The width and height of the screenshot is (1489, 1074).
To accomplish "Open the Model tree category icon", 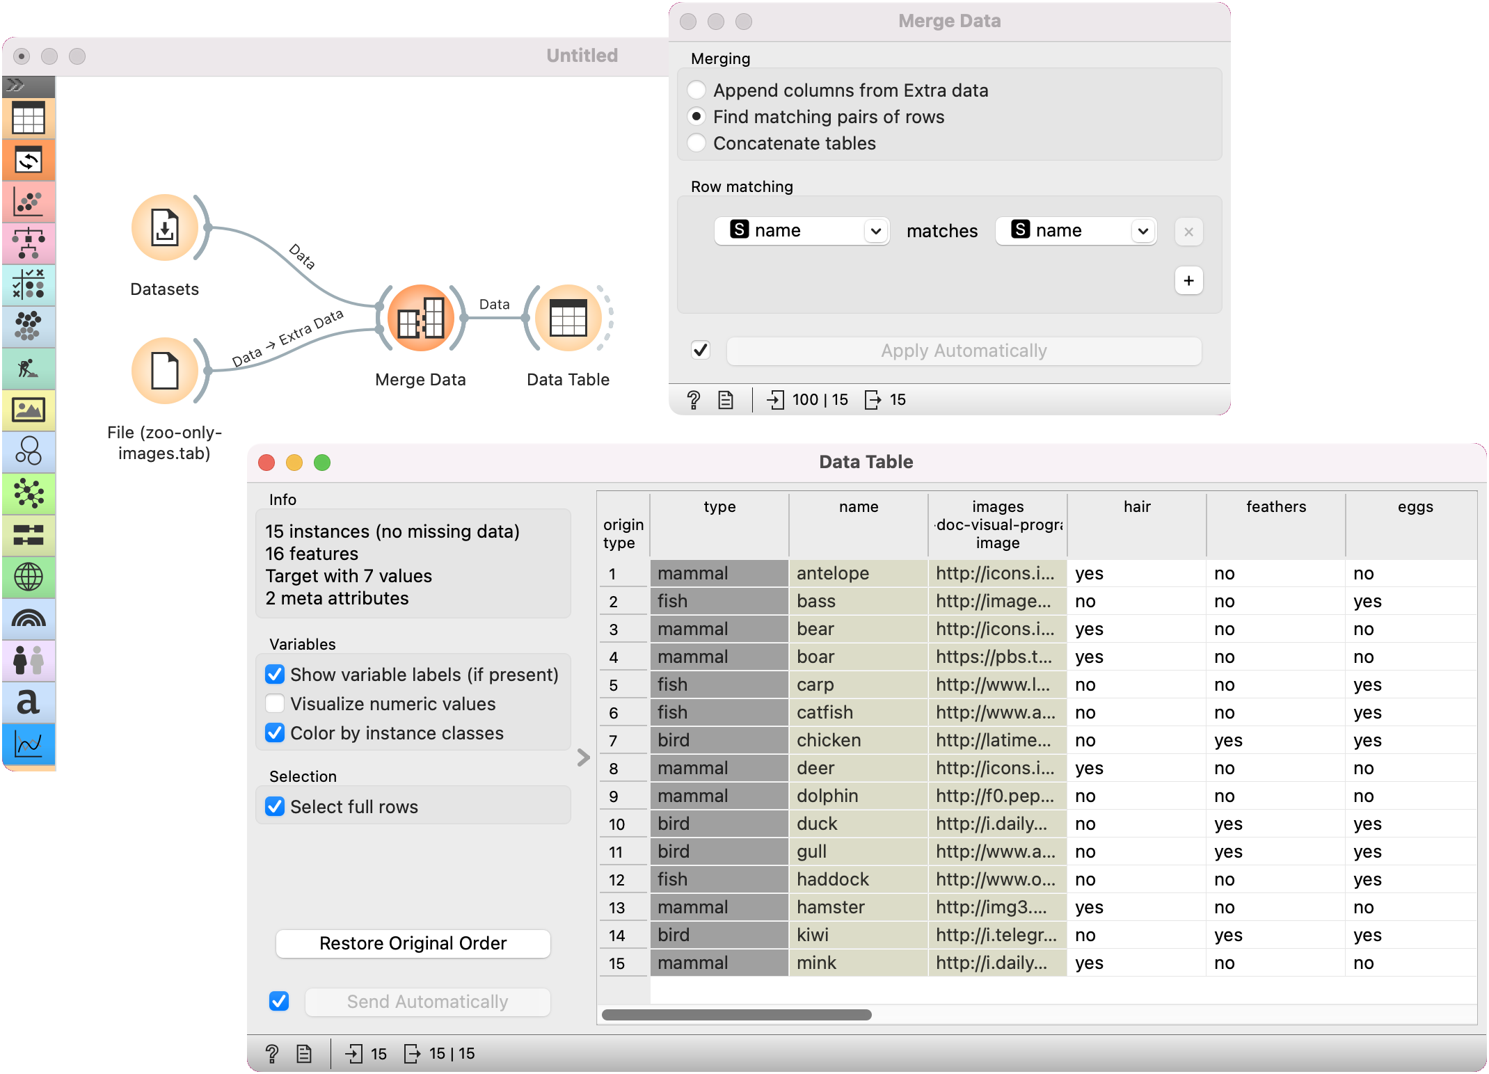I will pyautogui.click(x=29, y=244).
